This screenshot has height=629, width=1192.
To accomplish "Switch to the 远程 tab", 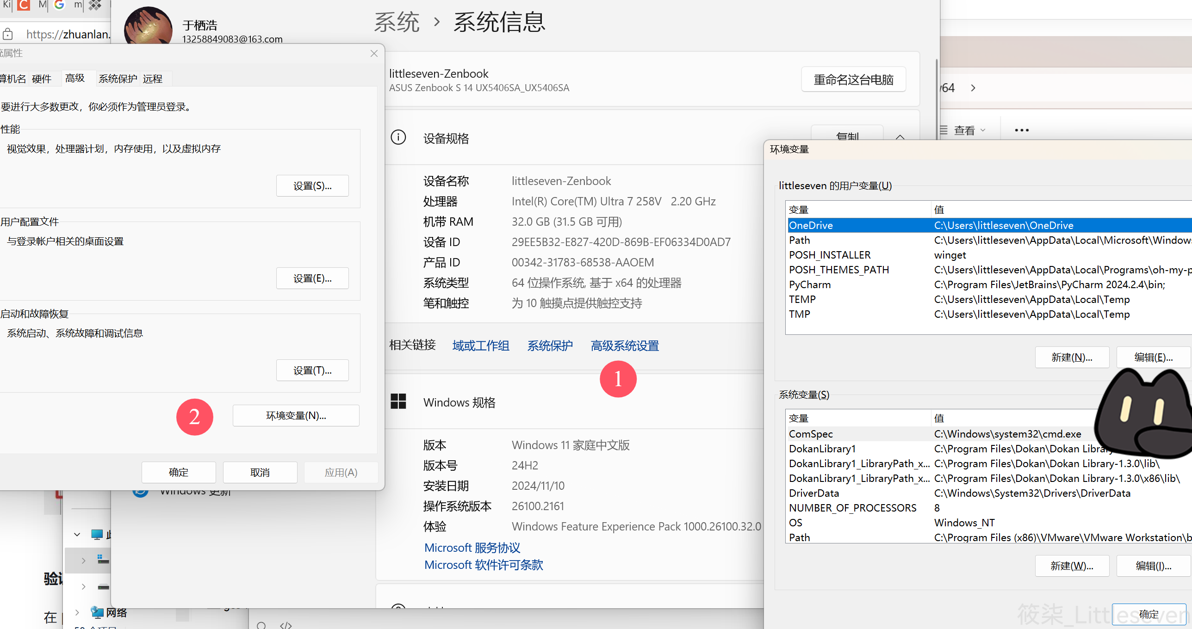I will (x=153, y=79).
